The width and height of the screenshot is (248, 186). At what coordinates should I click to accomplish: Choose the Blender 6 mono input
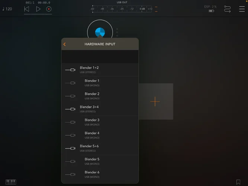pyautogui.click(x=100, y=174)
